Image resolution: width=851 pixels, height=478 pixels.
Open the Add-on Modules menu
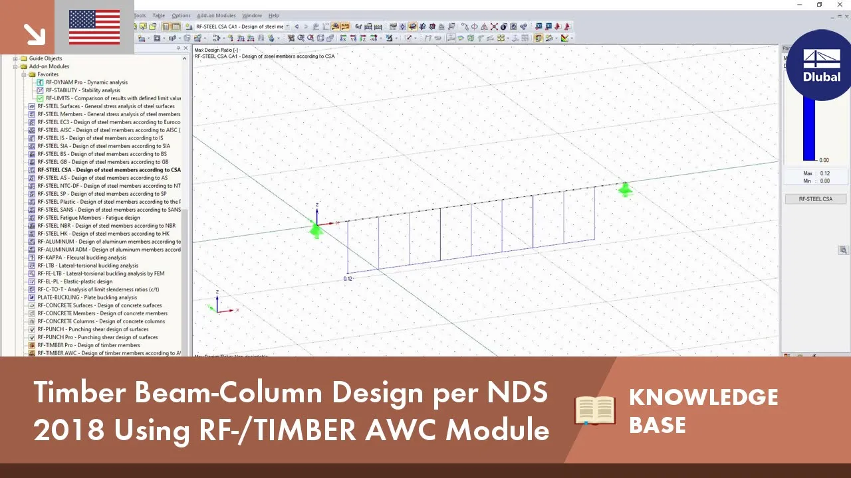[x=217, y=15]
